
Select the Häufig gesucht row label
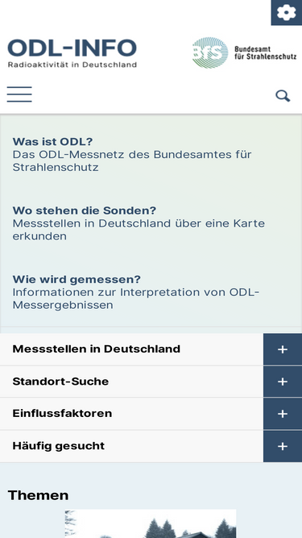click(59, 446)
